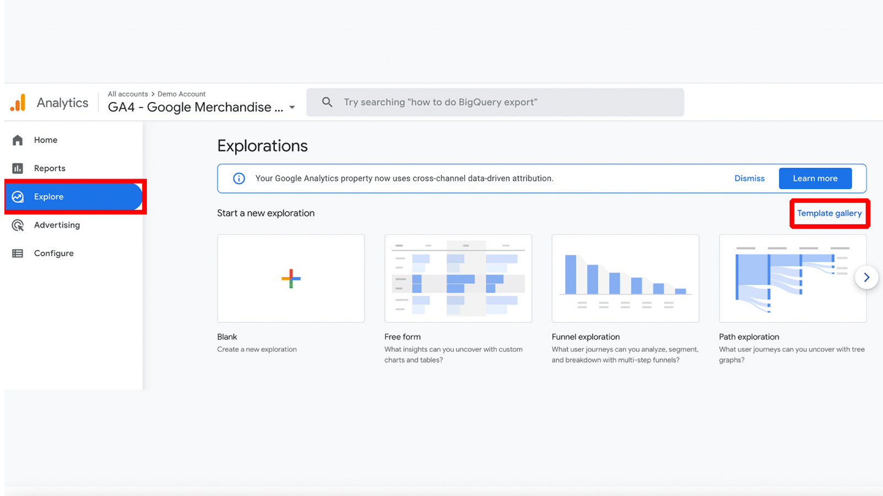
Task: Click the Explore icon in sidebar
Action: pyautogui.click(x=18, y=197)
